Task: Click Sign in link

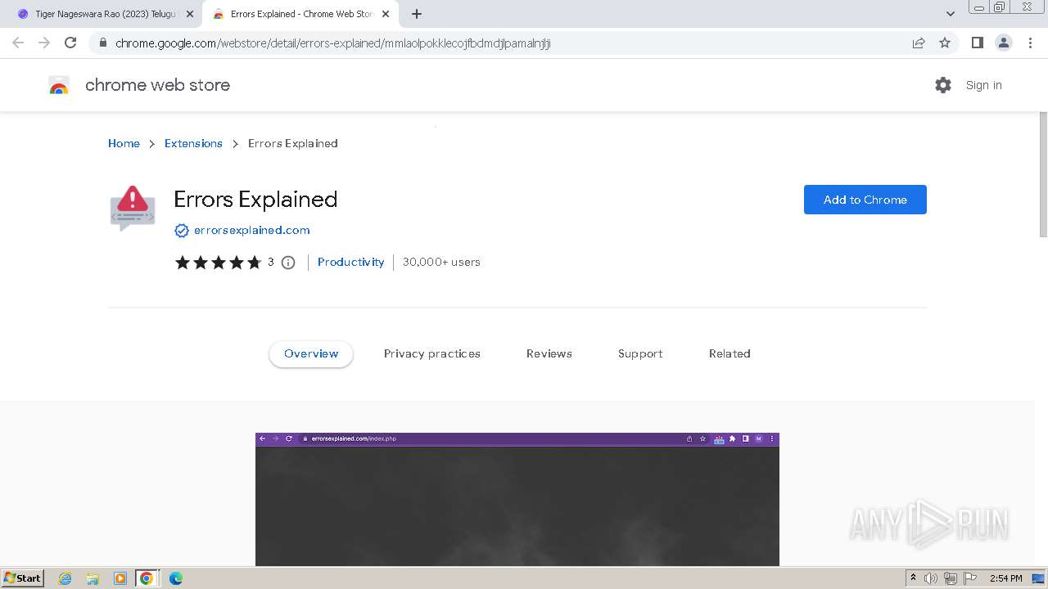Action: pos(983,85)
